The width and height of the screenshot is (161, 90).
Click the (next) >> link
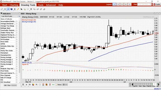pyautogui.click(x=157, y=89)
